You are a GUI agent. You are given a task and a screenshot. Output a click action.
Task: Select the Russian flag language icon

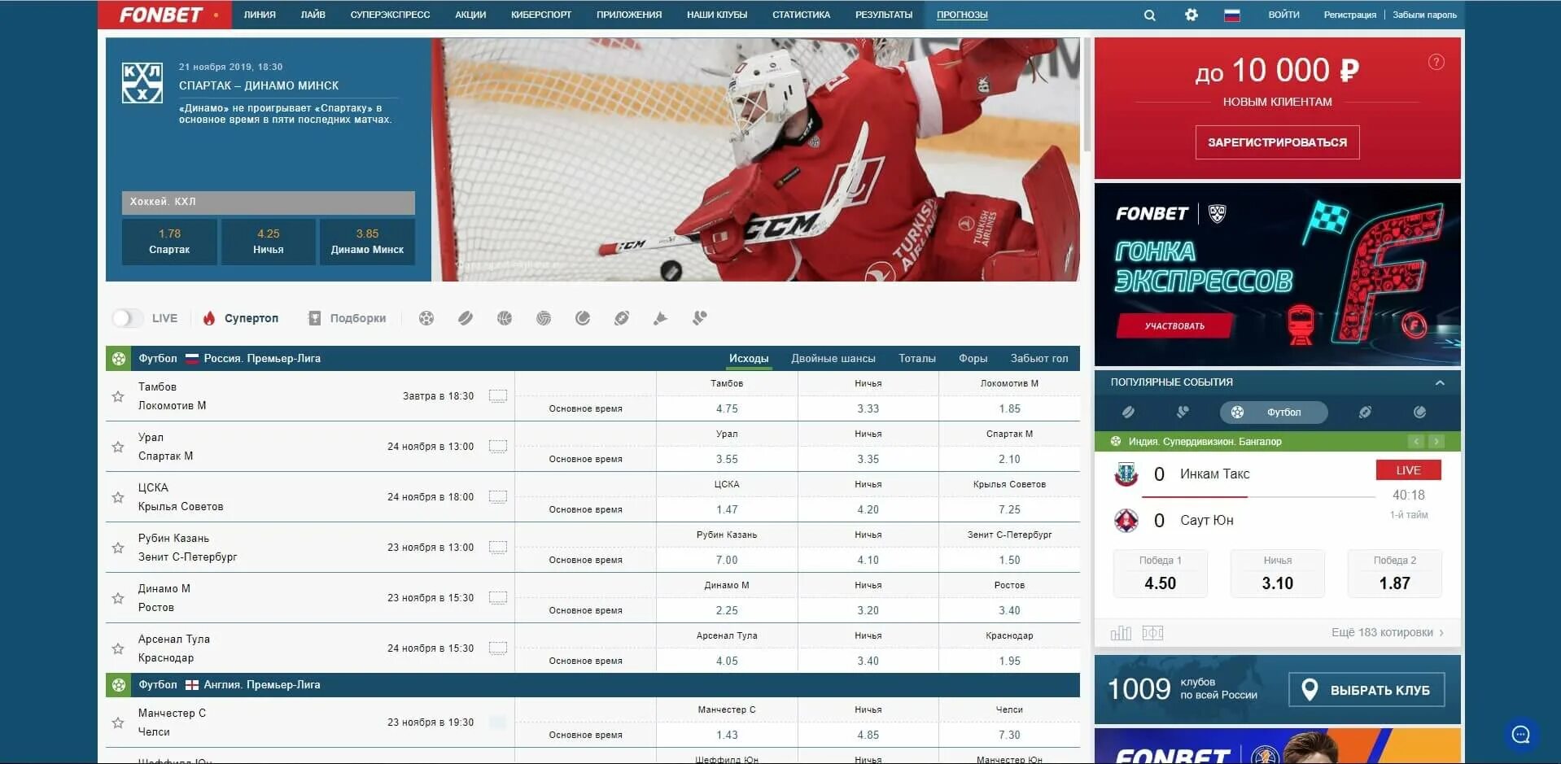coord(1232,15)
